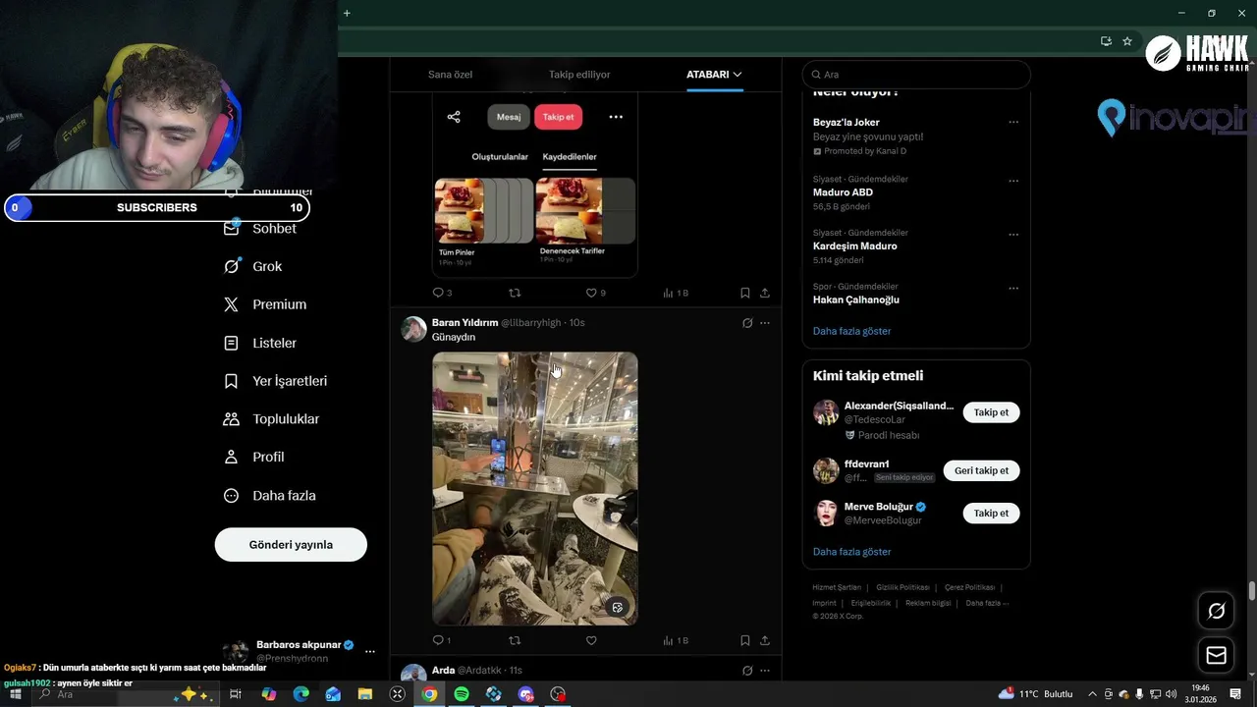Open the Premium page in sidebar

(x=265, y=304)
